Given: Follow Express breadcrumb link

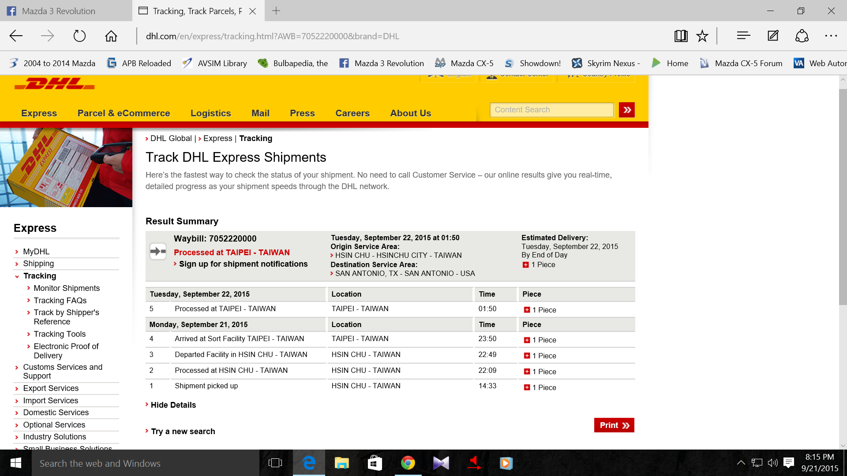Looking at the screenshot, I should (x=217, y=138).
